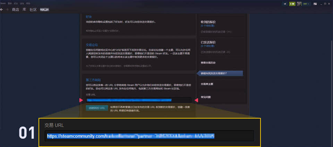Switch to the 库 library tab
This screenshot has width=333, height=147.
pos(24,10)
